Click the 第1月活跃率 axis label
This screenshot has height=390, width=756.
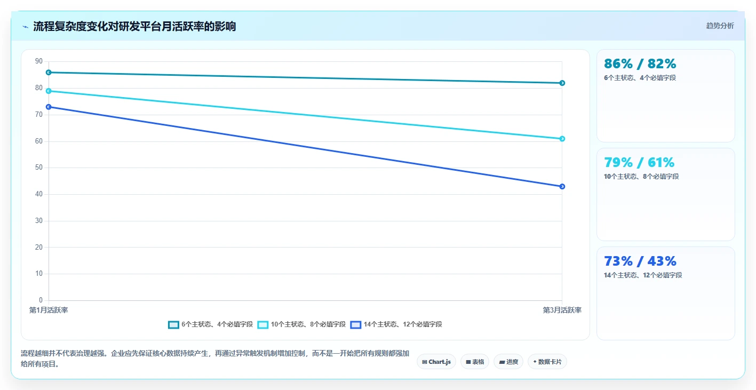[49, 310]
